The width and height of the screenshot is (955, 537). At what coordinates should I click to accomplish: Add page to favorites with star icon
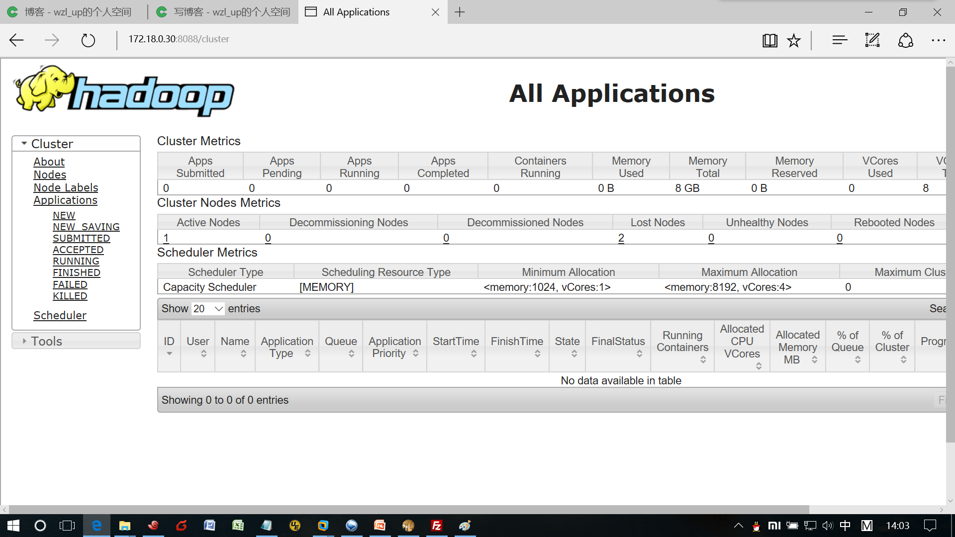click(794, 40)
